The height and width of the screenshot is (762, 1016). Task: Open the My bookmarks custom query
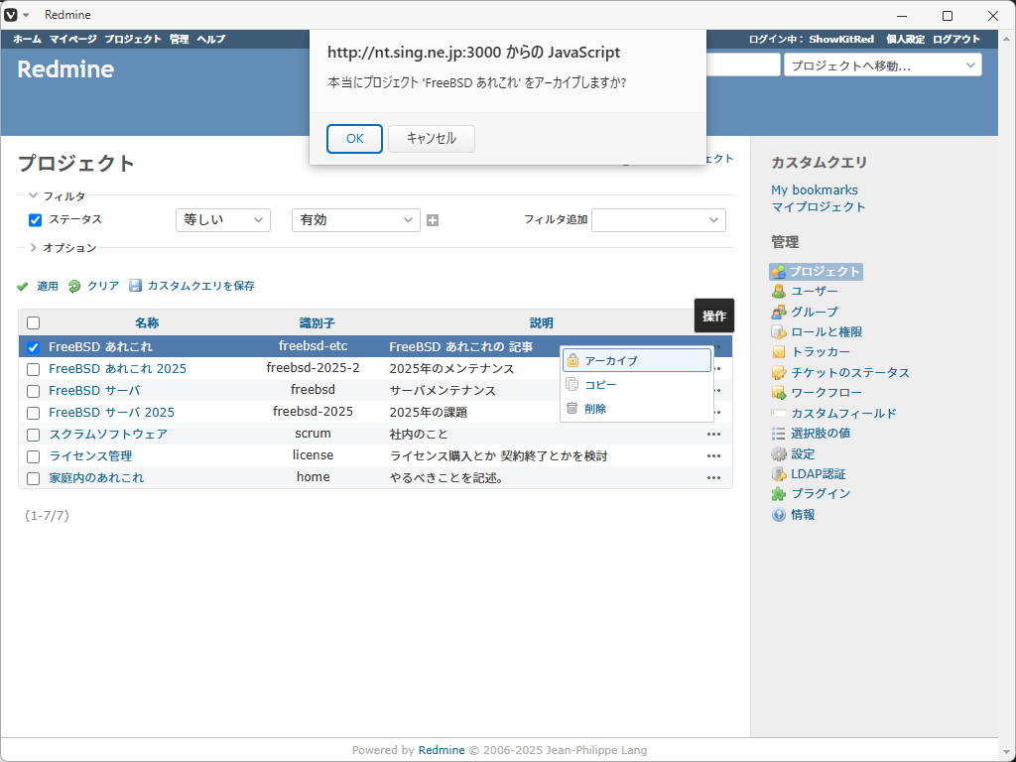pyautogui.click(x=815, y=190)
